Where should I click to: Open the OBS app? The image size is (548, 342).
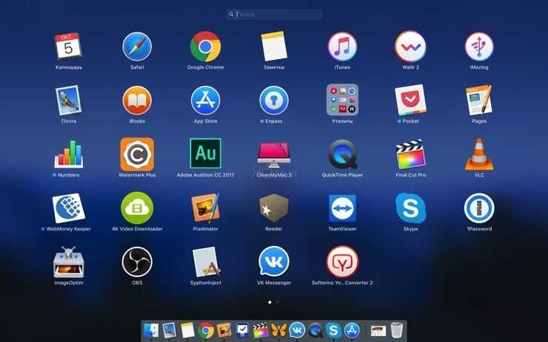pyautogui.click(x=137, y=262)
